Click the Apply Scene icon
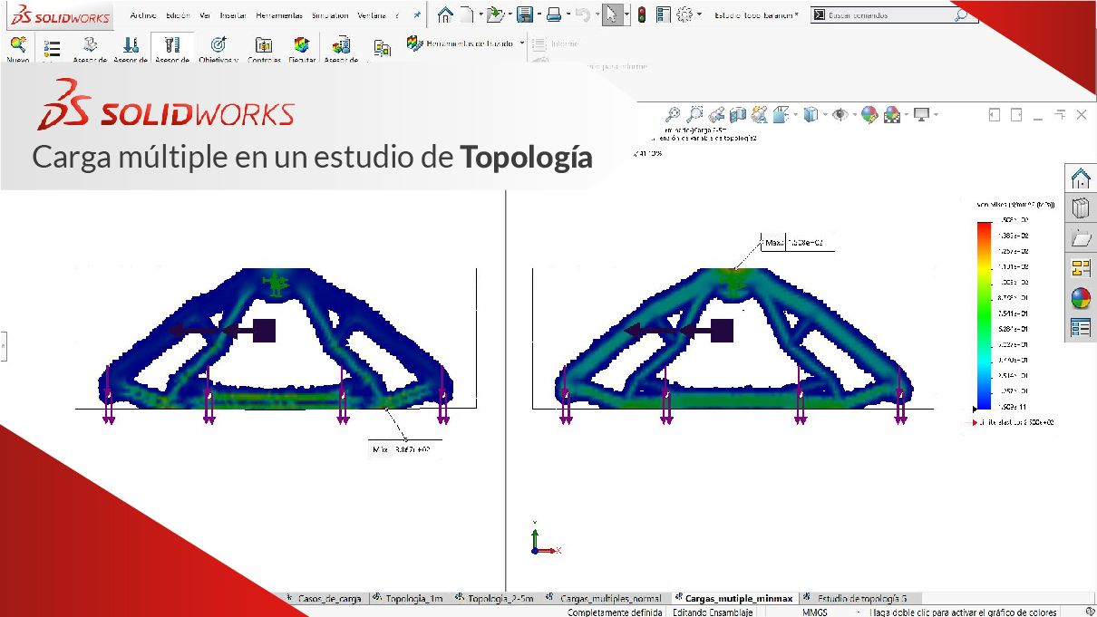Image resolution: width=1097 pixels, height=617 pixels. coord(892,114)
